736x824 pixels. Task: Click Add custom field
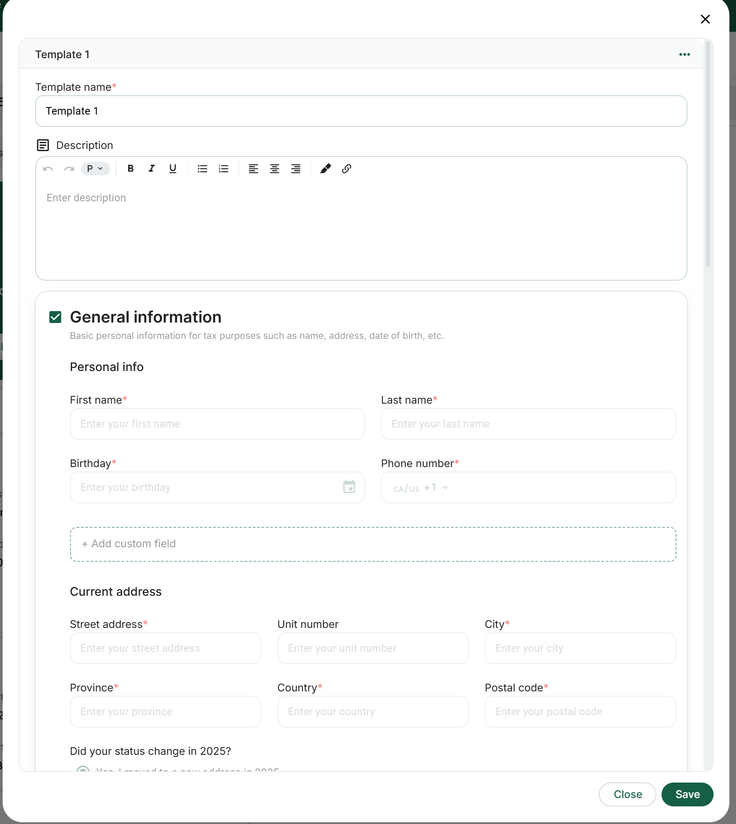pyautogui.click(x=373, y=544)
